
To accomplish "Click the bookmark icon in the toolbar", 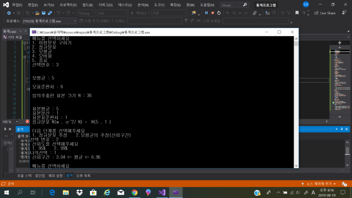I will click(x=297, y=13).
